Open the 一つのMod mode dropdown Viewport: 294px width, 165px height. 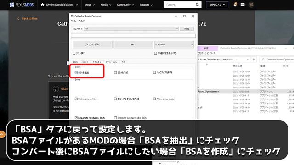point(174,44)
